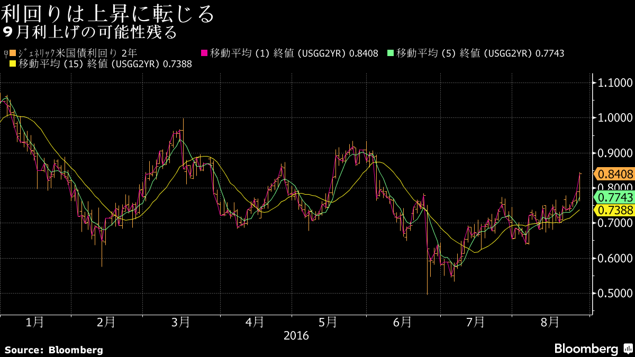Click the orange 0.8408 value tag
Image resolution: width=635 pixels, height=357 pixels.
(615, 174)
